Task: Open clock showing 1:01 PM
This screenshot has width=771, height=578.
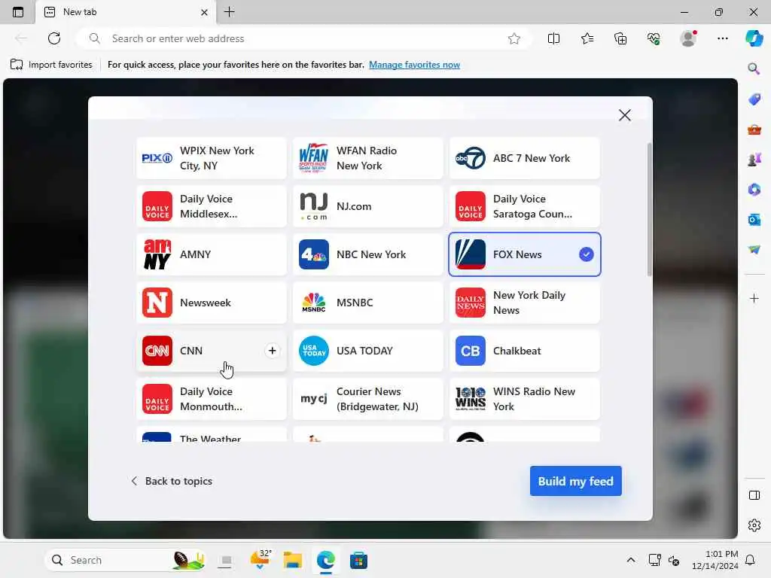Action: click(715, 560)
